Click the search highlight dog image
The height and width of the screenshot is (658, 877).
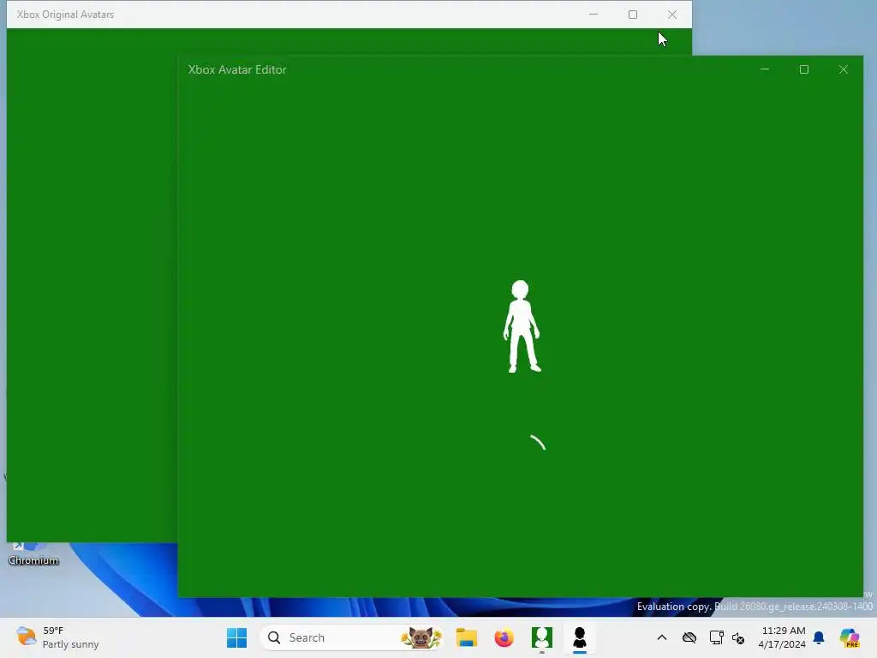tap(421, 637)
